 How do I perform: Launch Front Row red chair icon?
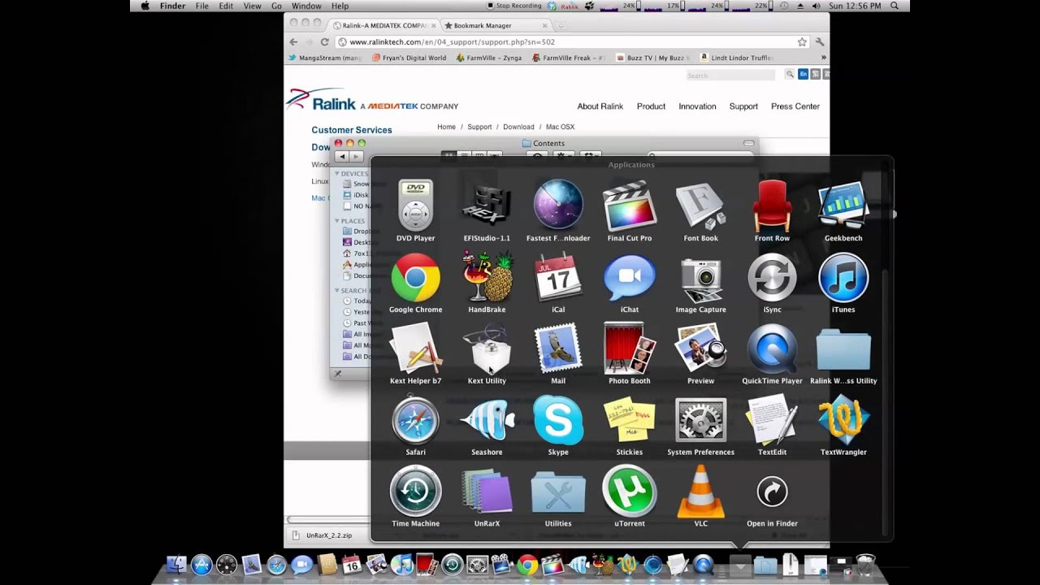pyautogui.click(x=772, y=206)
